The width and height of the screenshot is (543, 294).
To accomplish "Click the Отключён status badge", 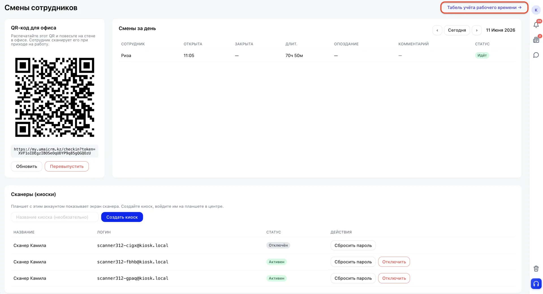I will coord(278,245).
